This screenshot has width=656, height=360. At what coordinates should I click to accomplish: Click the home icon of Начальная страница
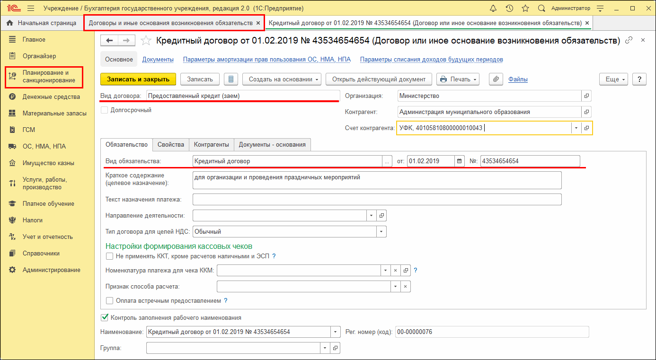point(9,23)
